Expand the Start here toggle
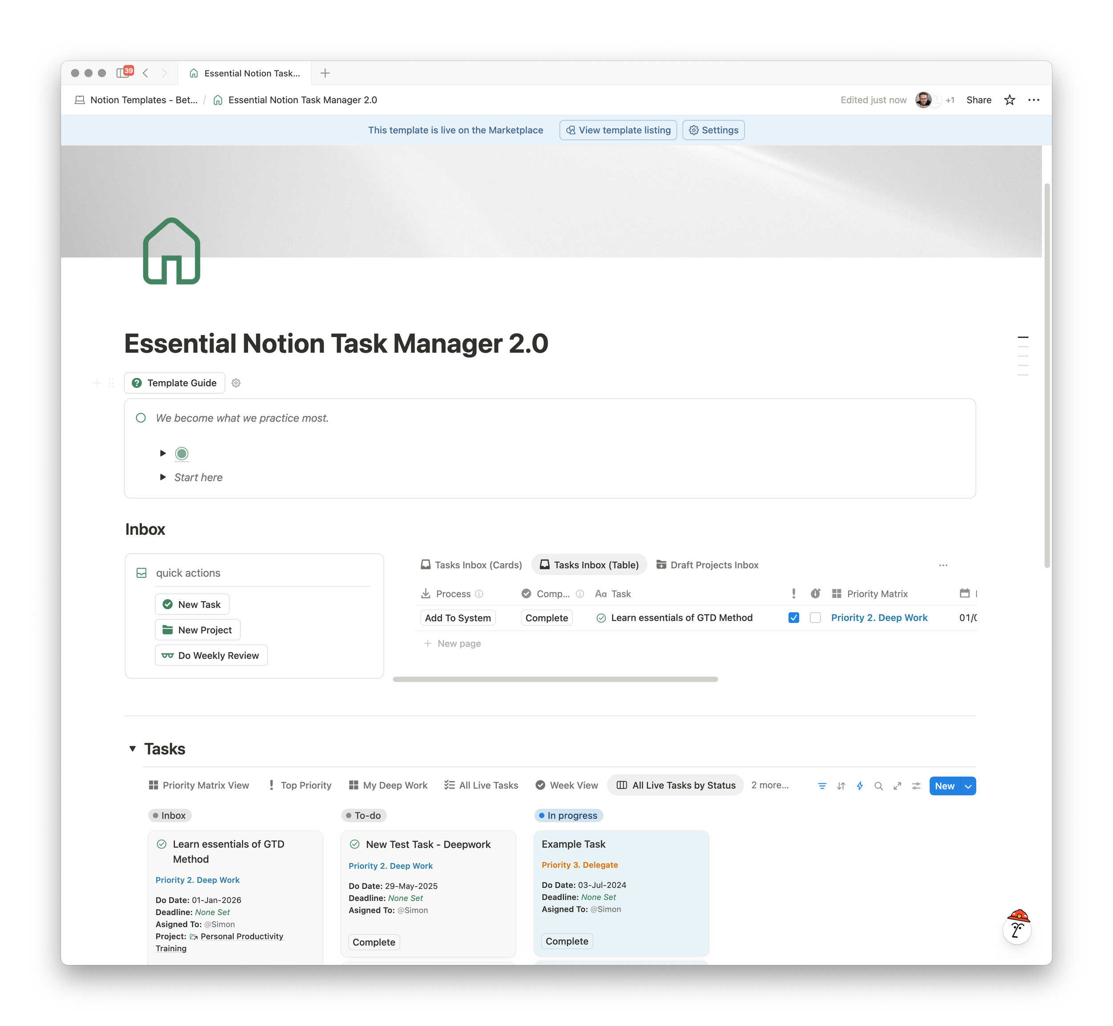The height and width of the screenshot is (1026, 1113). click(162, 477)
